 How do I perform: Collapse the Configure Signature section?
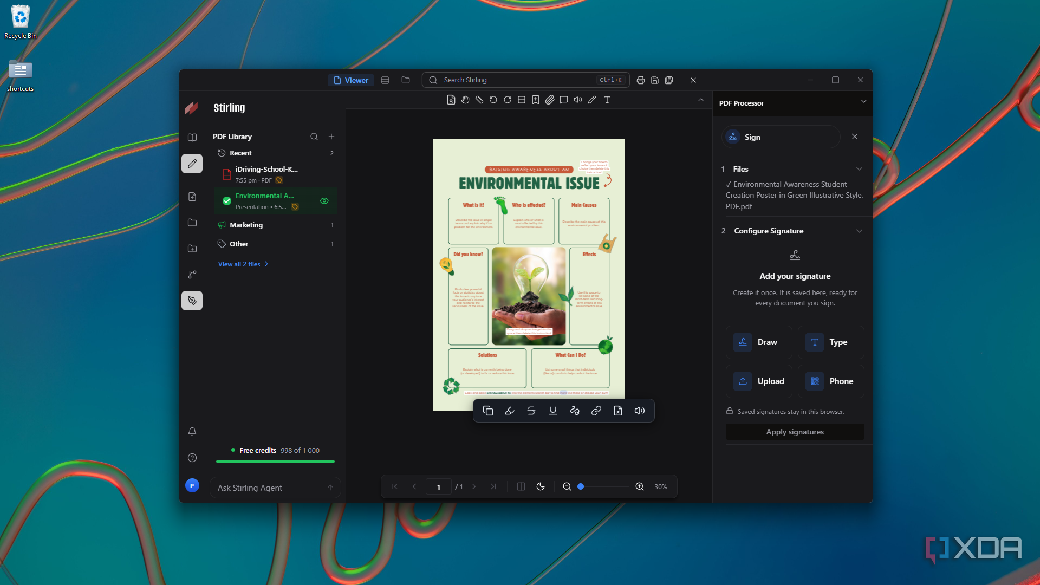(859, 231)
